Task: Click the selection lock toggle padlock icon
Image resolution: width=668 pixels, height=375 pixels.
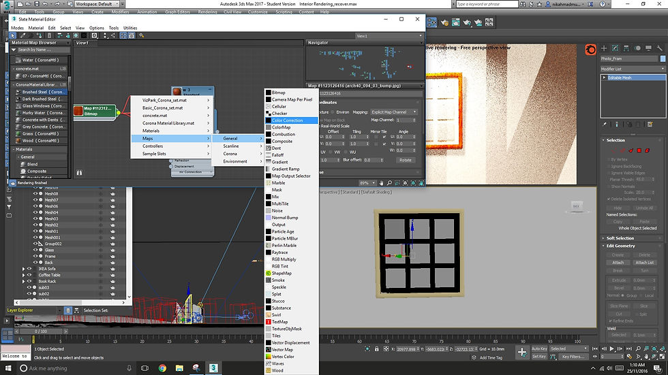Action: point(376,349)
